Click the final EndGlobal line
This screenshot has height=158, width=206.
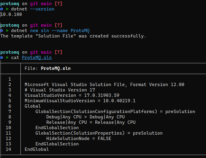(37, 149)
